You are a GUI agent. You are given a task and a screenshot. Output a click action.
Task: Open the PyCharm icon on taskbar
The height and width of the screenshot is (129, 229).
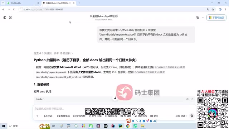121,126
